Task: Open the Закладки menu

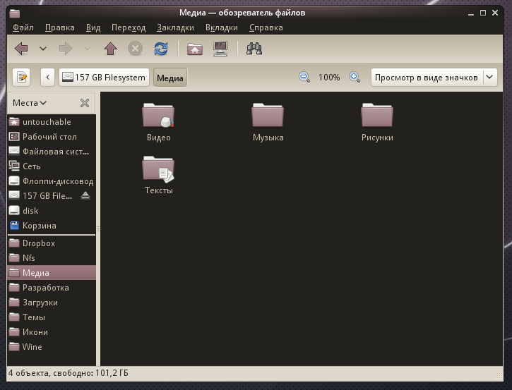Action: point(175,28)
